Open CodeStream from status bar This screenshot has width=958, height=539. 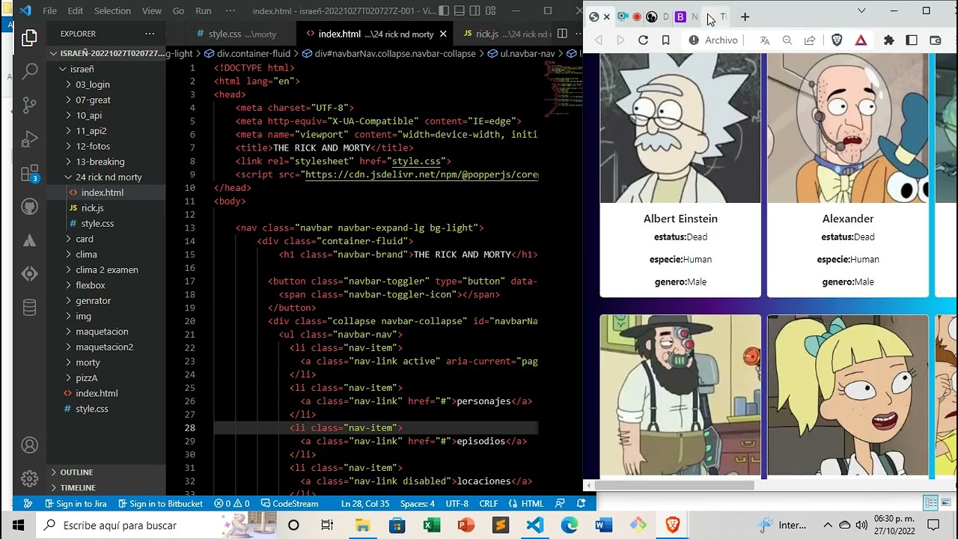click(289, 504)
